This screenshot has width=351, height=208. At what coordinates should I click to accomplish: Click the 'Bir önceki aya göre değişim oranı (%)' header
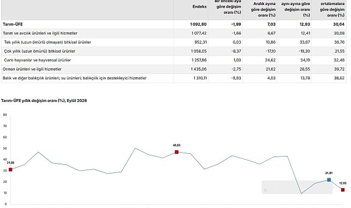228,7
